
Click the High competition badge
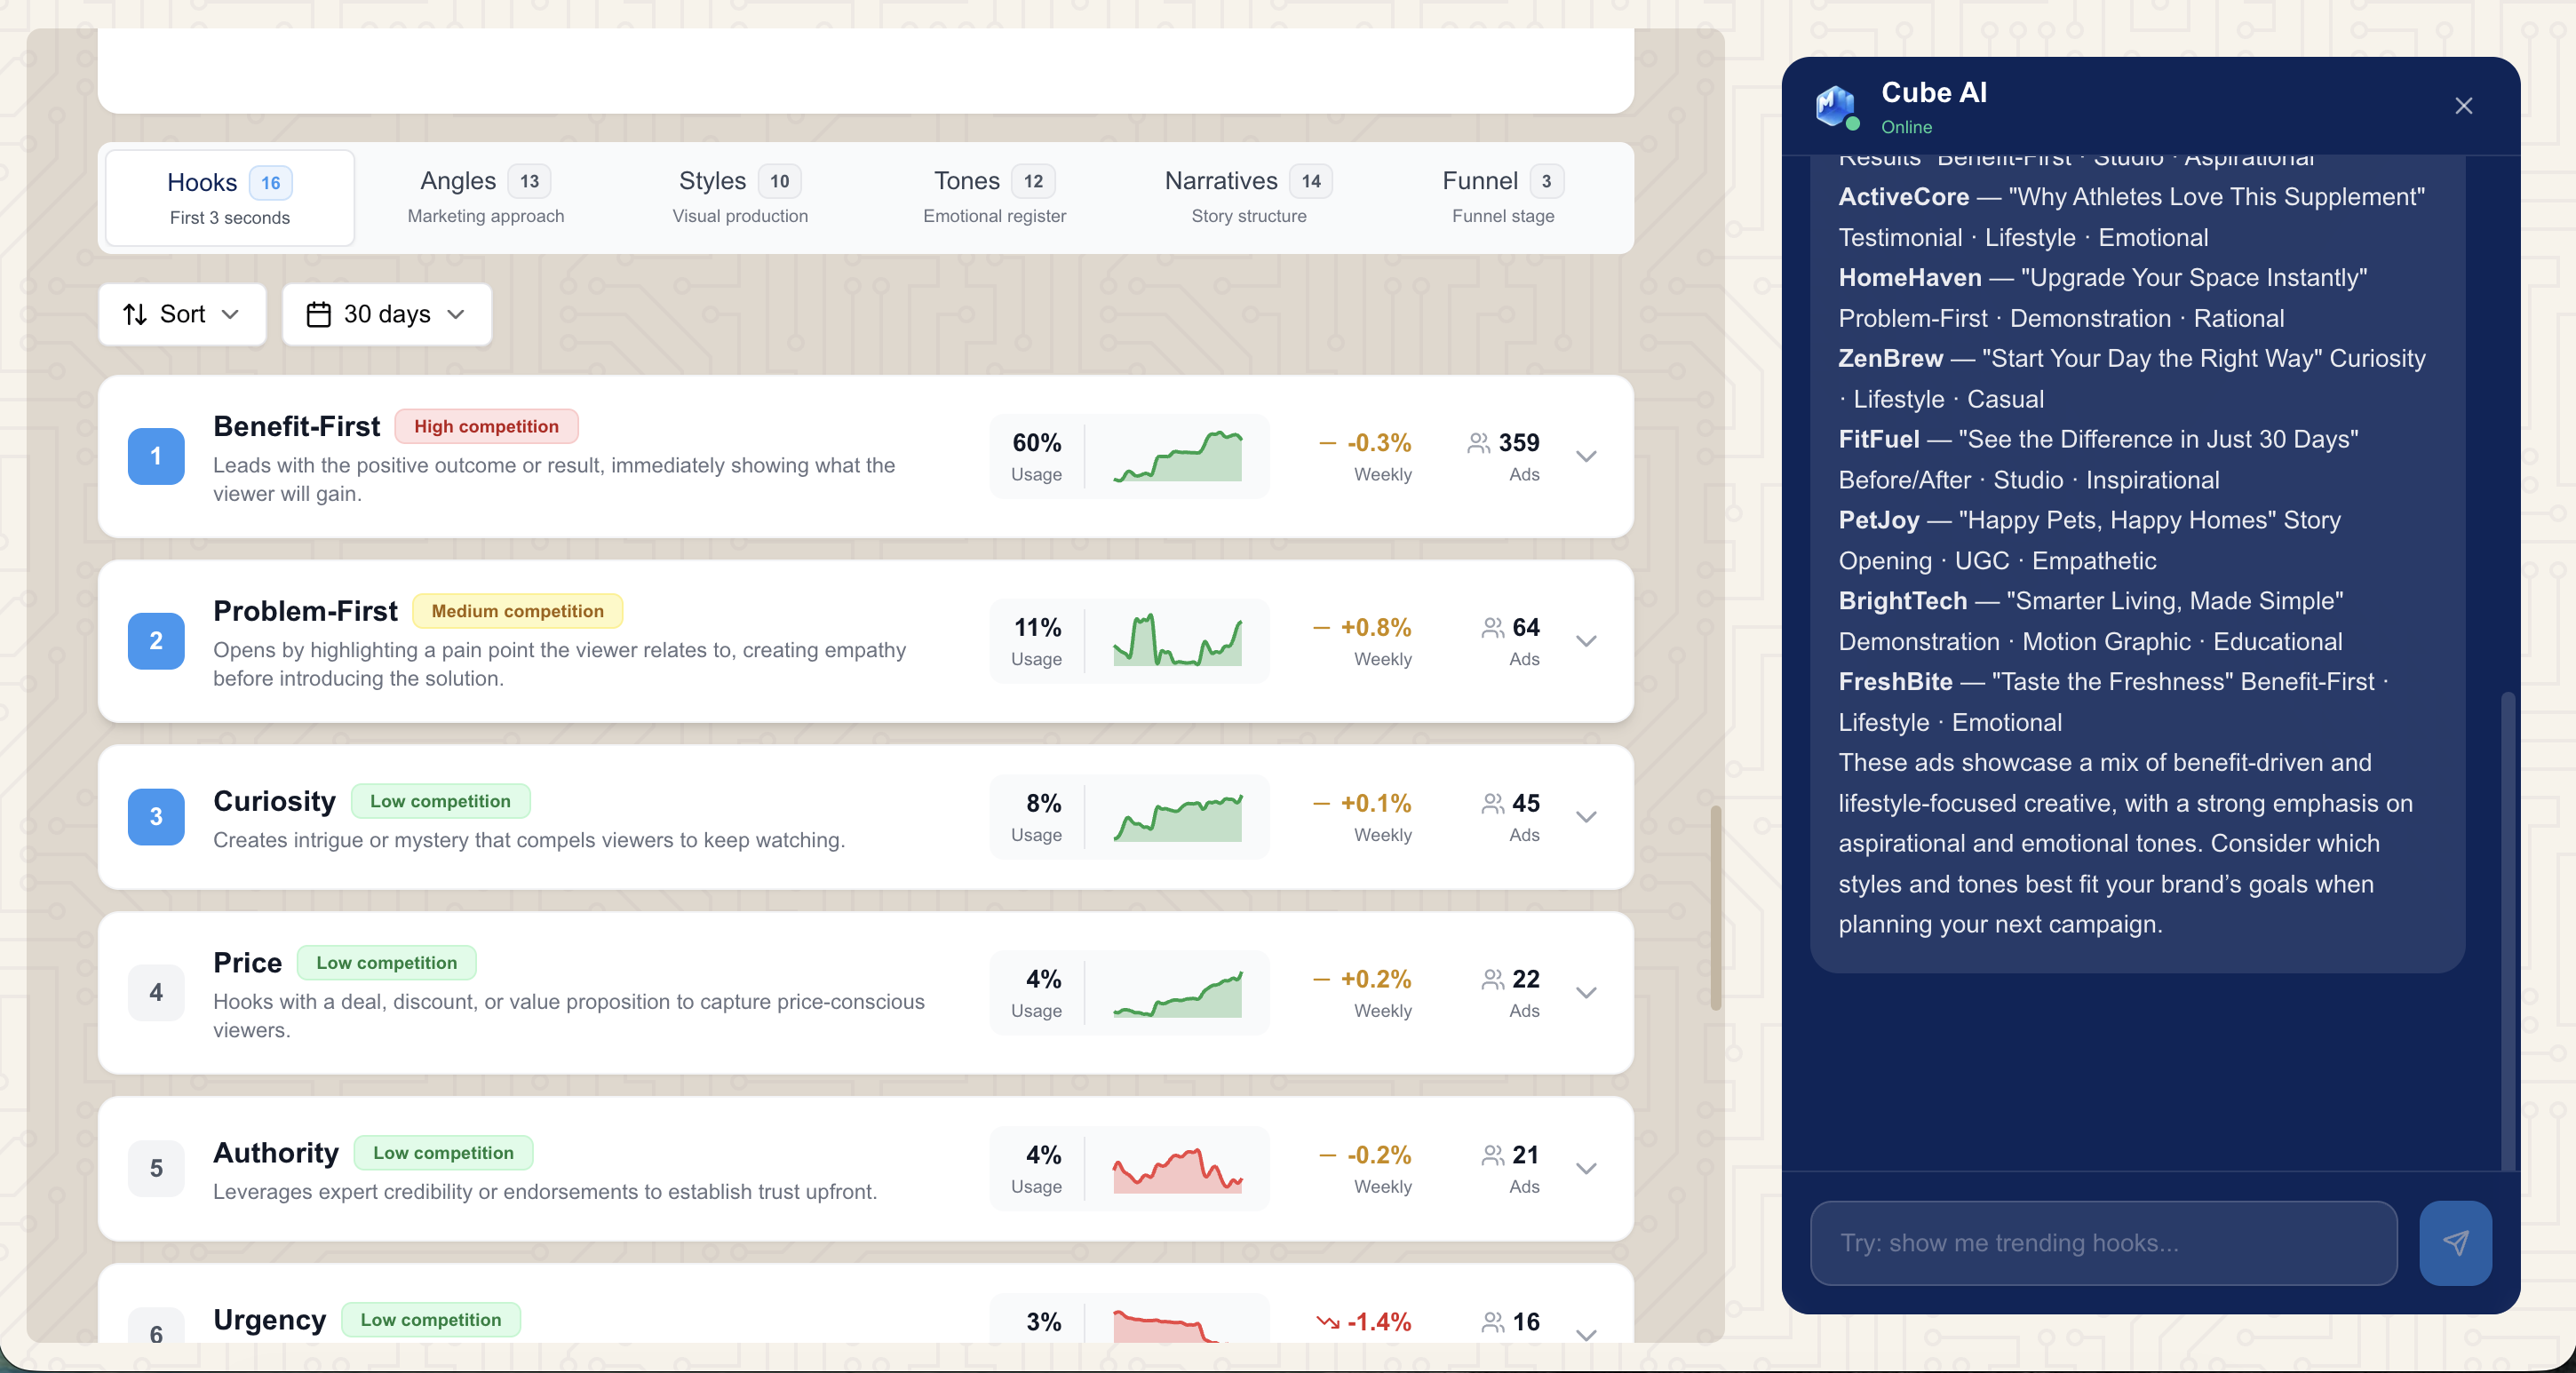[x=486, y=427]
